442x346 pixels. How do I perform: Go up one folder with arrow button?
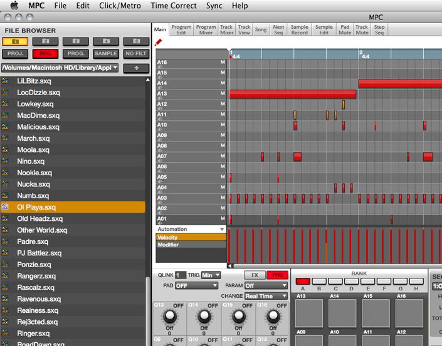click(136, 68)
